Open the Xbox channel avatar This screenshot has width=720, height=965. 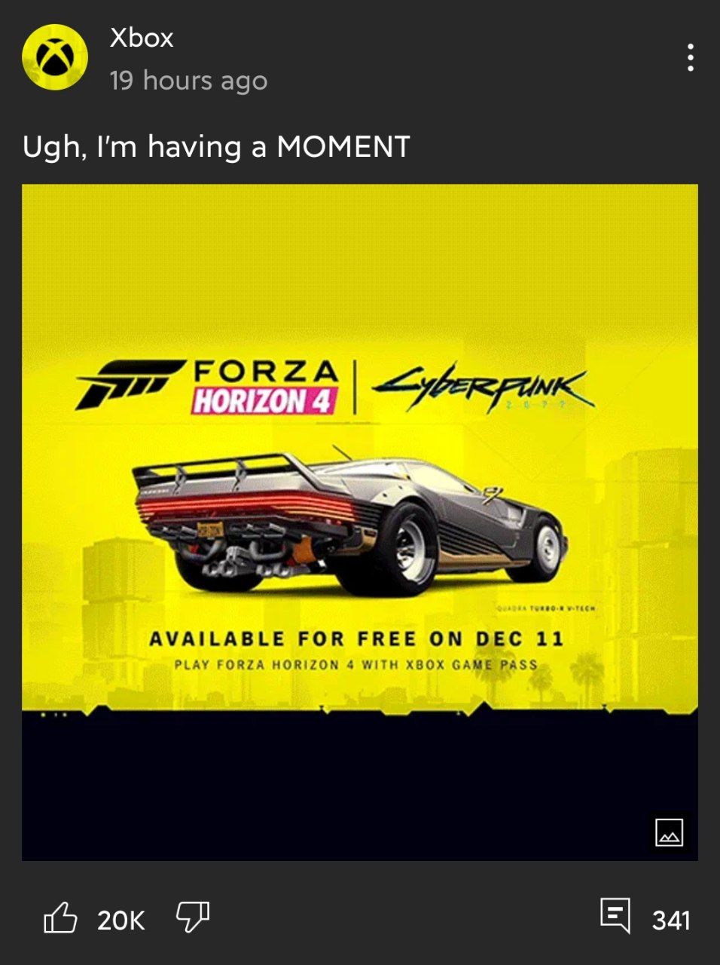click(55, 57)
